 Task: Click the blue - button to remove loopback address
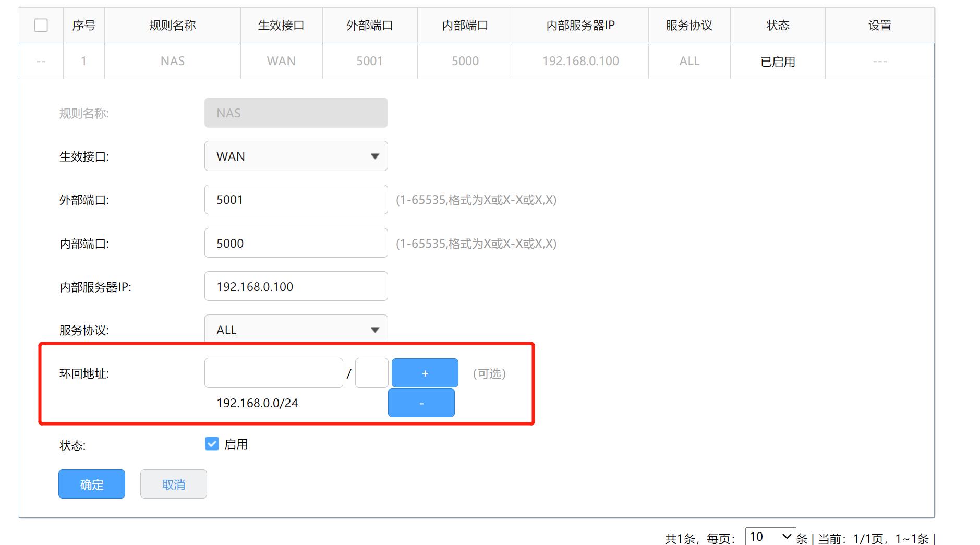click(x=421, y=402)
